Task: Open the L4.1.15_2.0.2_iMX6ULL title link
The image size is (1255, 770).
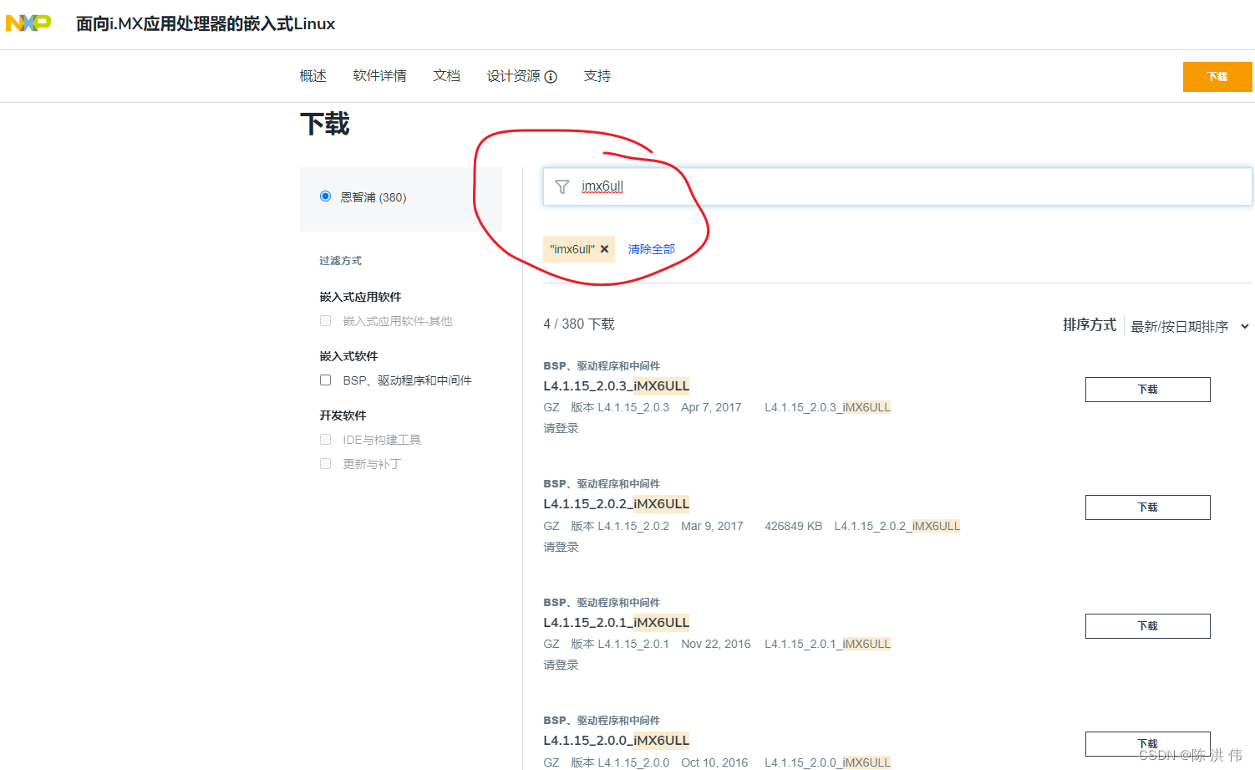Action: 617,504
